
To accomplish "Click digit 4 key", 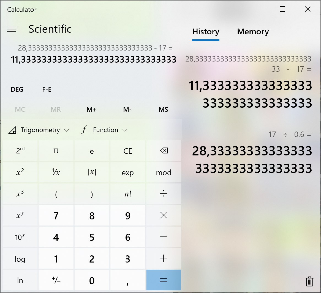I will point(56,237).
